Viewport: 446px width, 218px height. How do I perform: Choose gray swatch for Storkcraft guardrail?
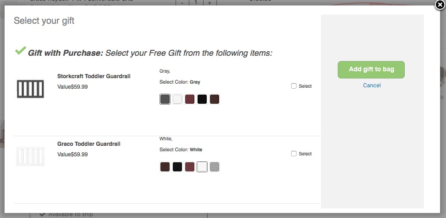[165, 99]
